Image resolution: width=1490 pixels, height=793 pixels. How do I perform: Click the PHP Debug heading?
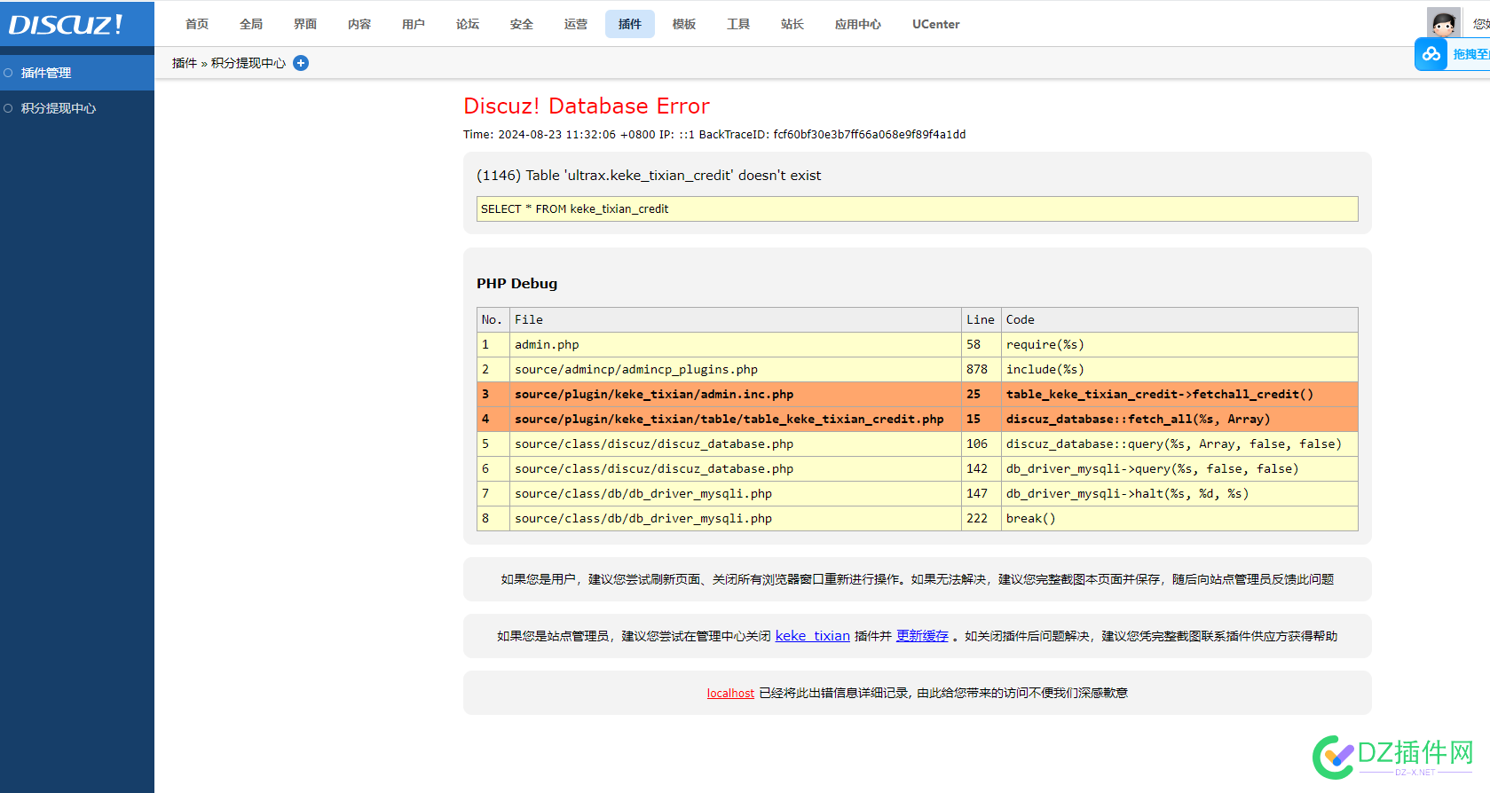point(517,284)
